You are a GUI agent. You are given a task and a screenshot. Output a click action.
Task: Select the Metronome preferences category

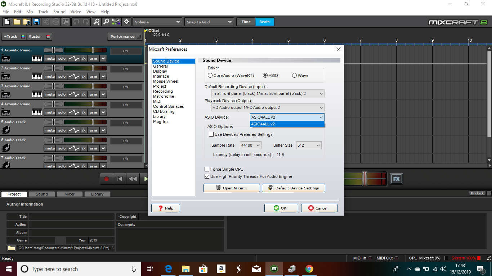(164, 96)
